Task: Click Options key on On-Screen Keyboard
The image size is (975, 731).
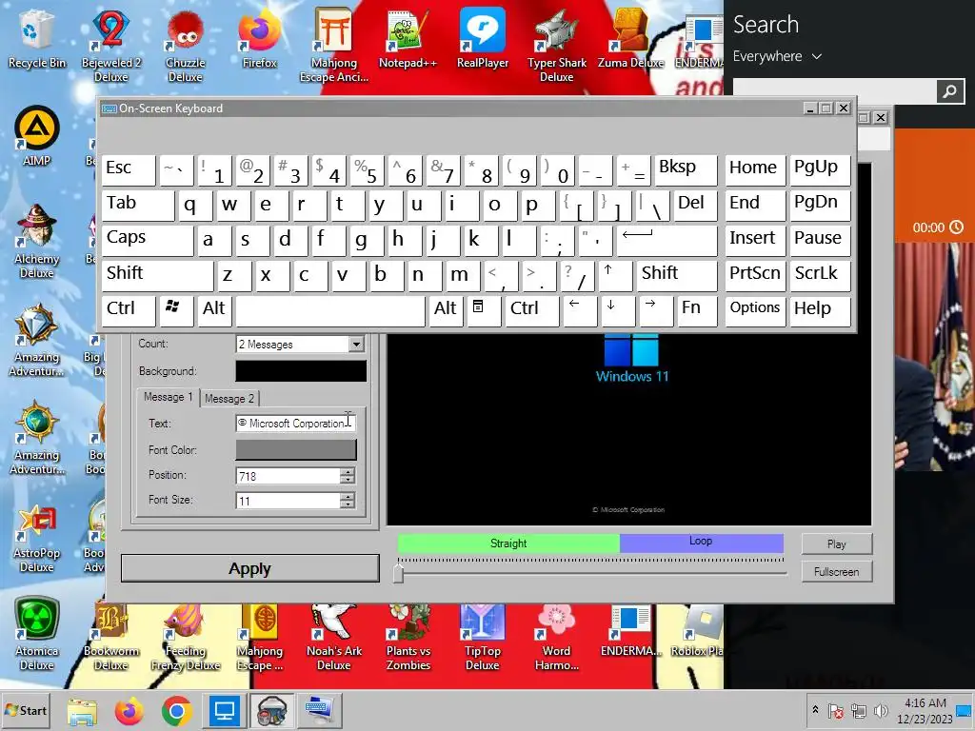Action: (755, 311)
